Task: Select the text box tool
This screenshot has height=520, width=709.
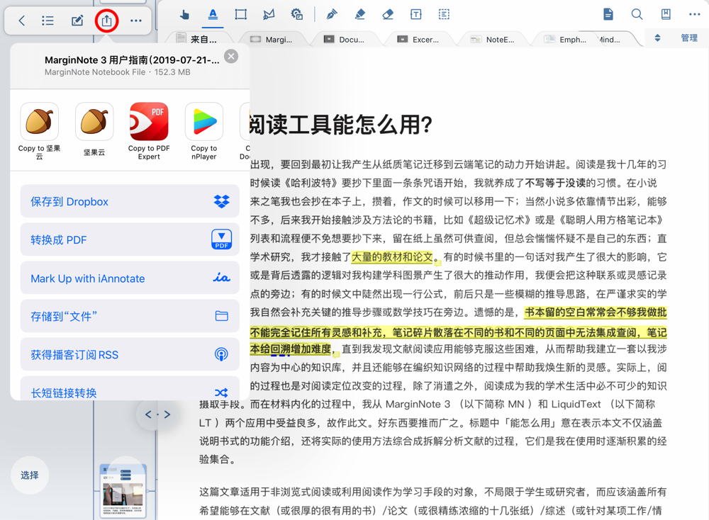Action: (415, 14)
